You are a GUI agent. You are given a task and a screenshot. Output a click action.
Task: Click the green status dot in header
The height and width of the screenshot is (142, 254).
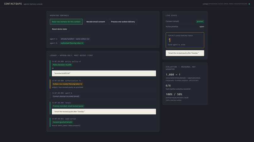point(249,4)
